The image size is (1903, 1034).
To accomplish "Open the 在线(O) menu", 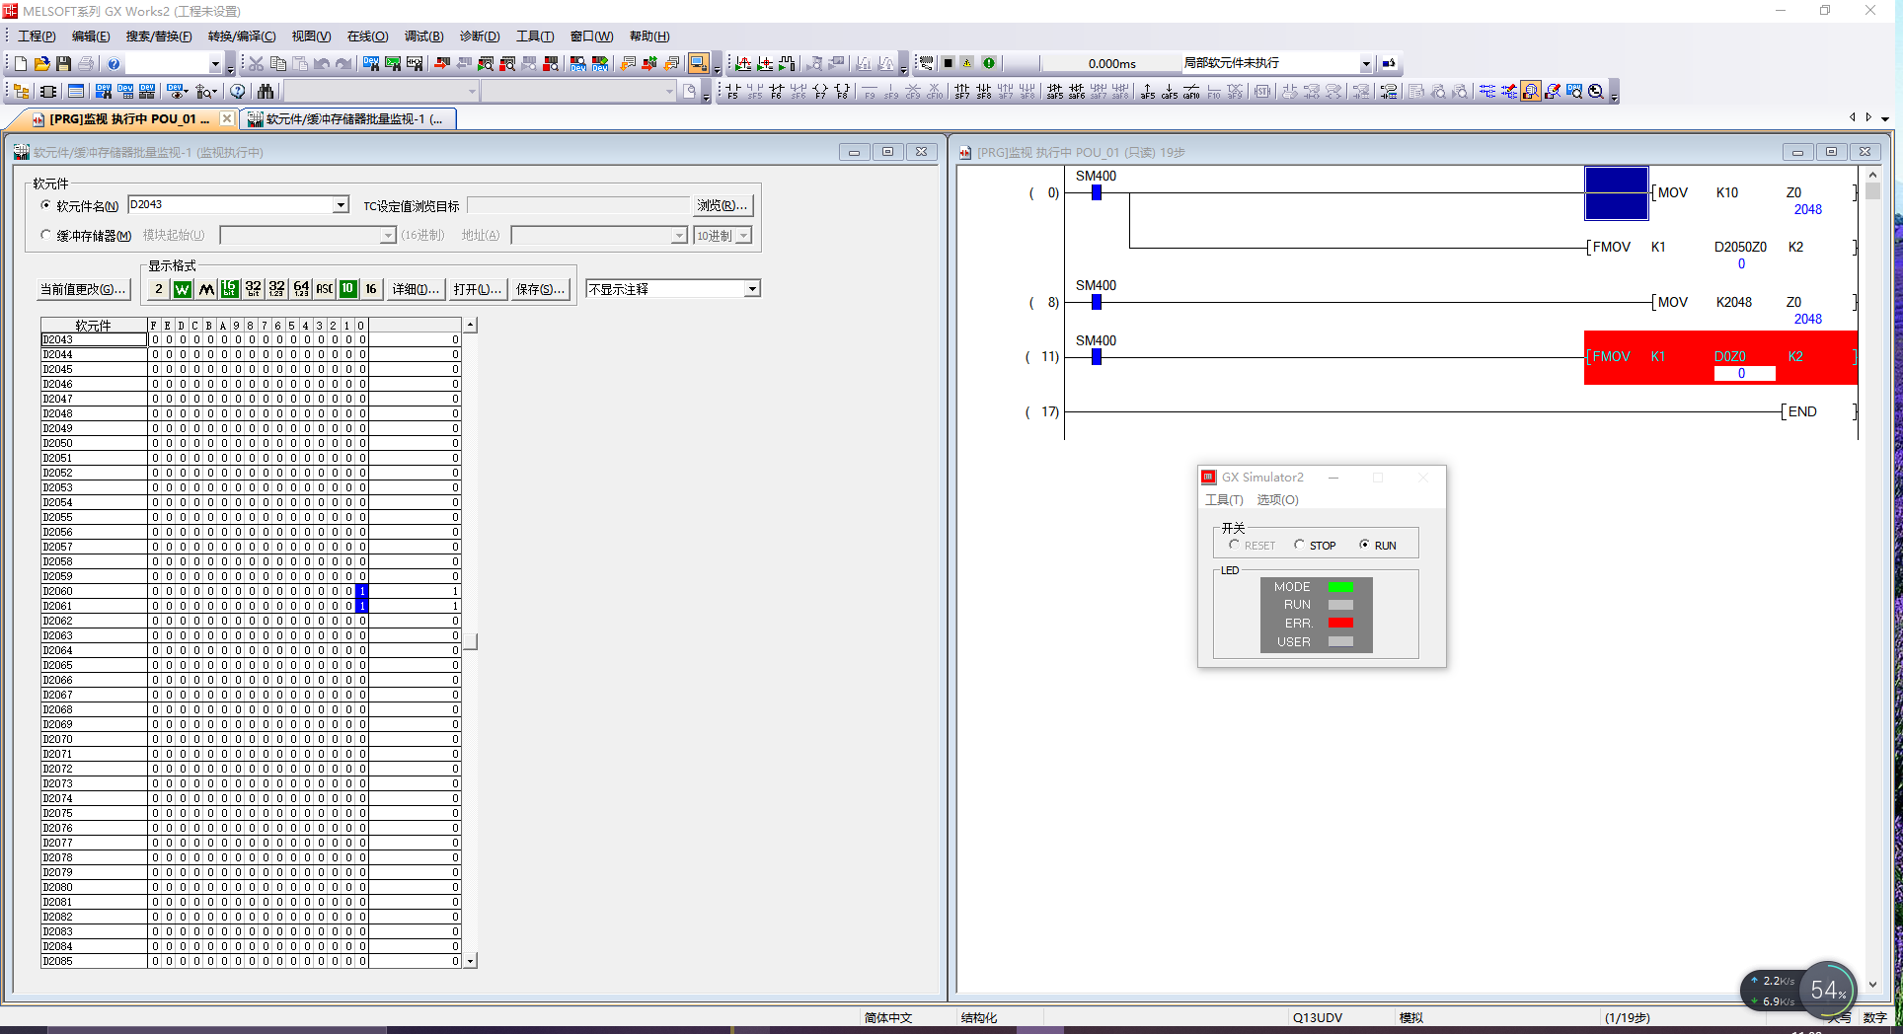I will pos(367,37).
